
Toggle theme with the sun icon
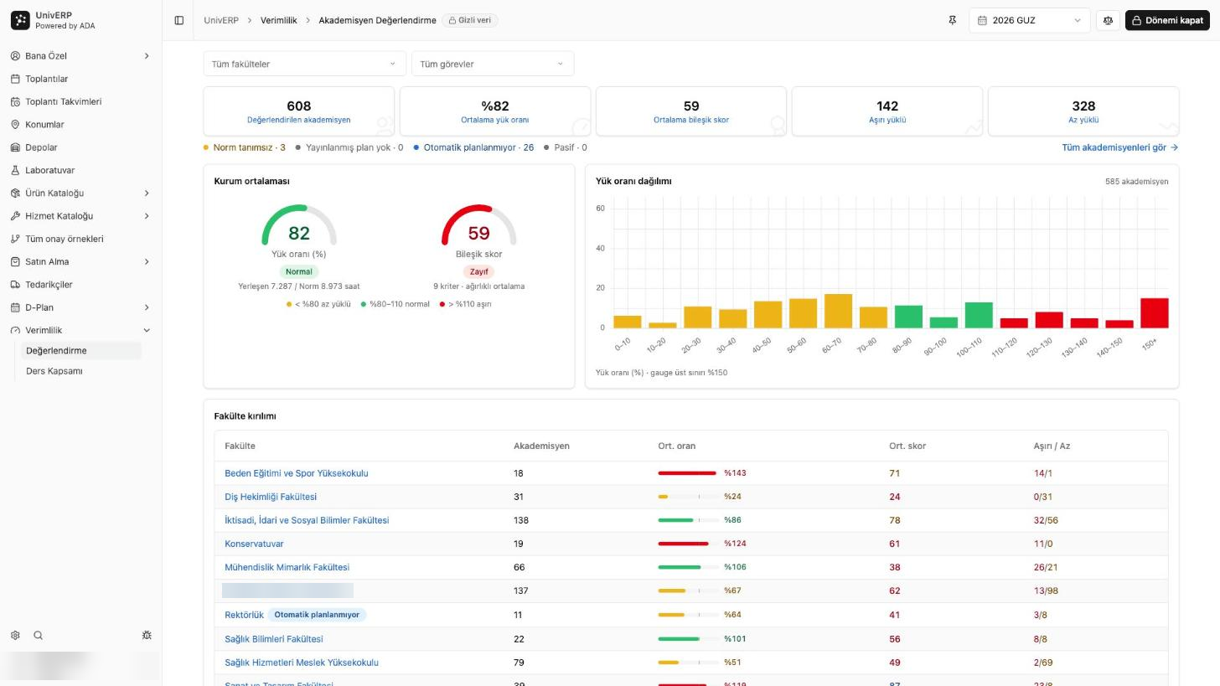pos(147,636)
